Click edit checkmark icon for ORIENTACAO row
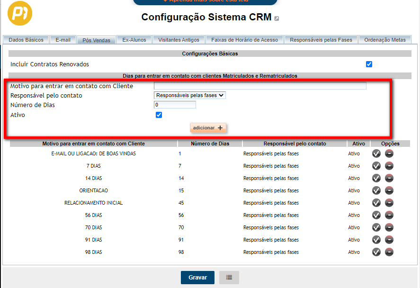The width and height of the screenshot is (420, 288). [x=376, y=190]
